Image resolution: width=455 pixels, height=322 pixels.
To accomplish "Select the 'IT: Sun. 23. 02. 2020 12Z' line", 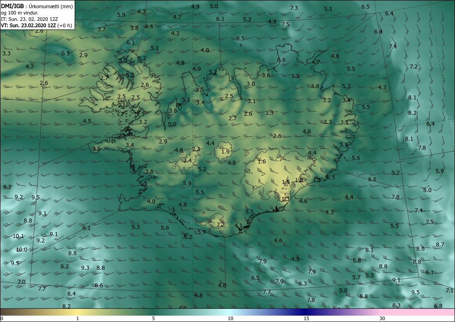I will [29, 19].
